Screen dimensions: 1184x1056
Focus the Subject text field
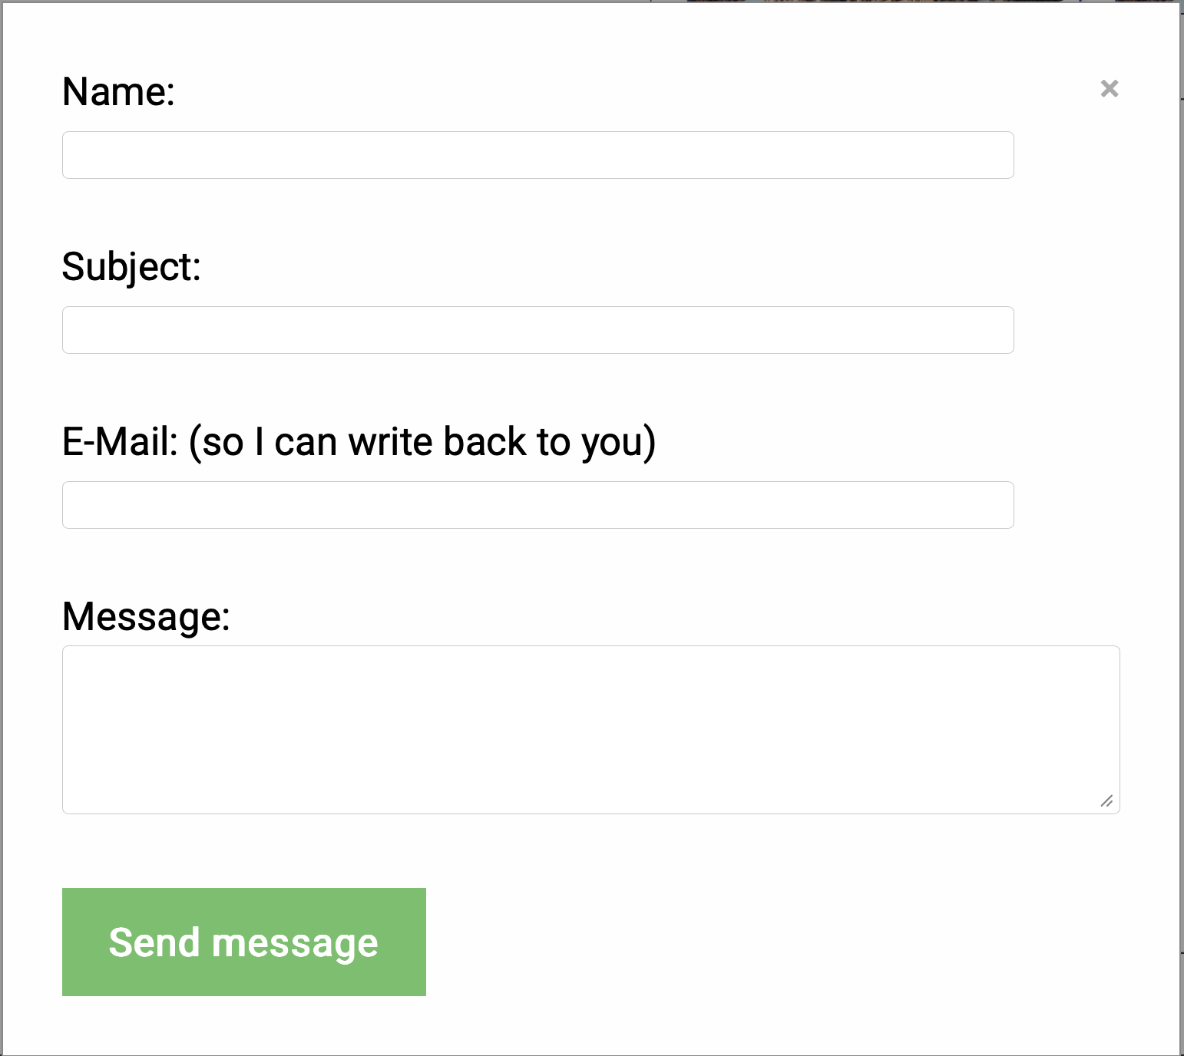(x=537, y=330)
